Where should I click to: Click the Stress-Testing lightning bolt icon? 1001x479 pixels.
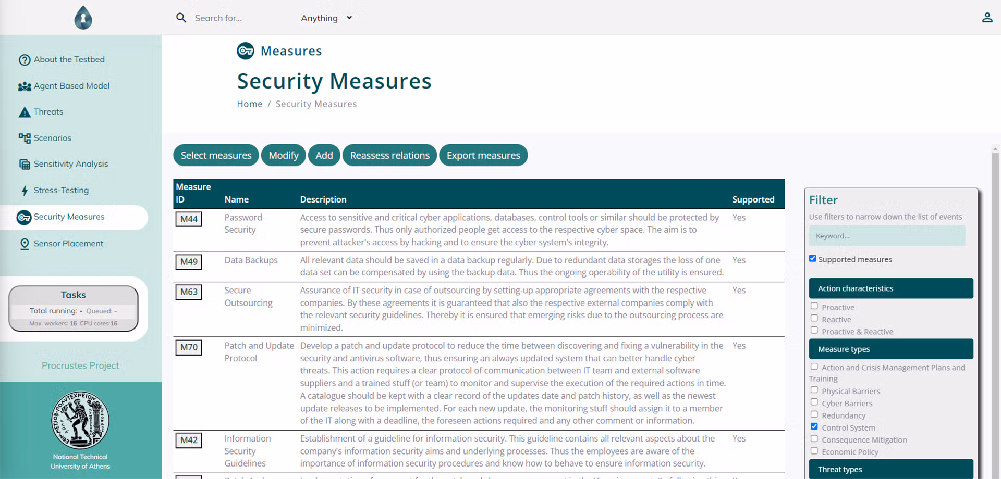pos(25,191)
